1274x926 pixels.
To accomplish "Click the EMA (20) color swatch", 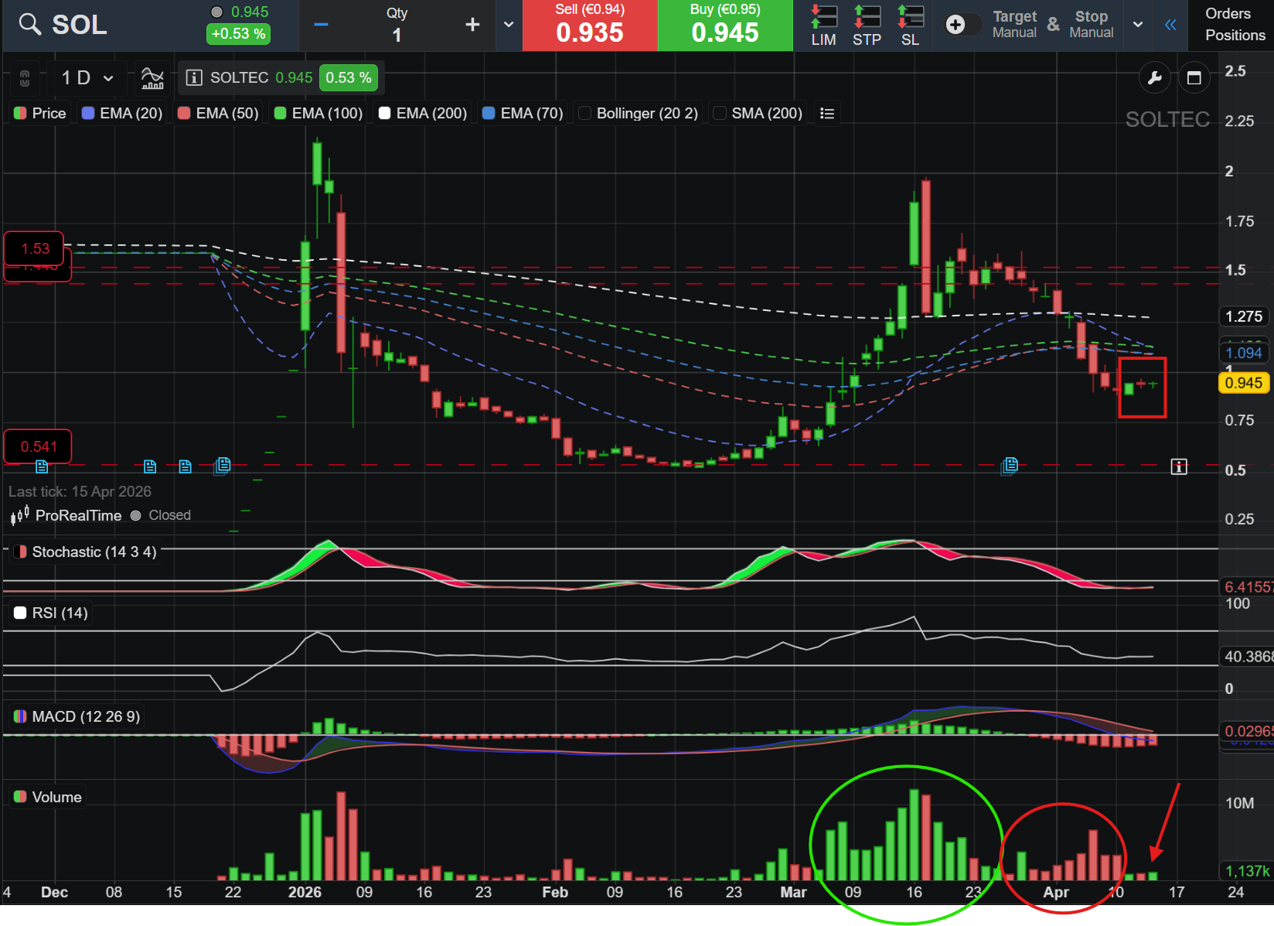I will [x=88, y=114].
